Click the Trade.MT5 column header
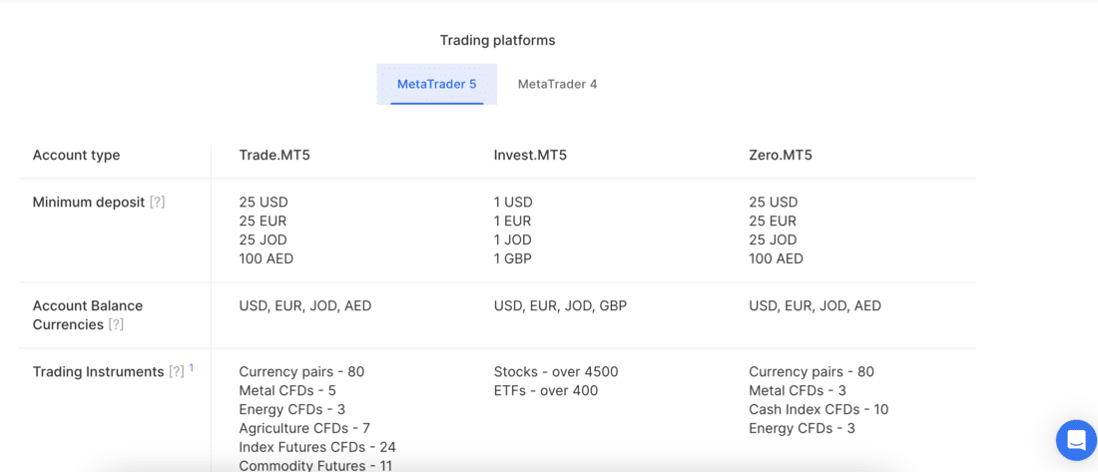 point(274,156)
